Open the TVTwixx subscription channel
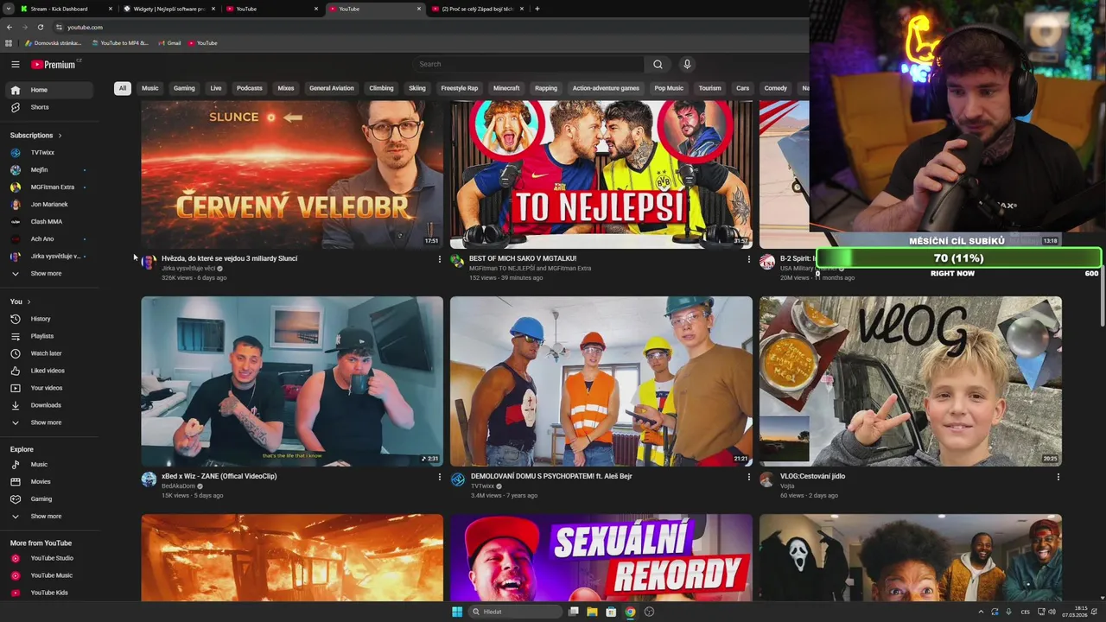Image resolution: width=1106 pixels, height=622 pixels. [x=49, y=153]
